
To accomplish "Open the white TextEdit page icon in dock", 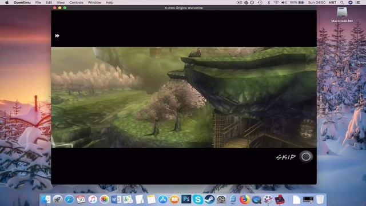I will click(140, 200).
